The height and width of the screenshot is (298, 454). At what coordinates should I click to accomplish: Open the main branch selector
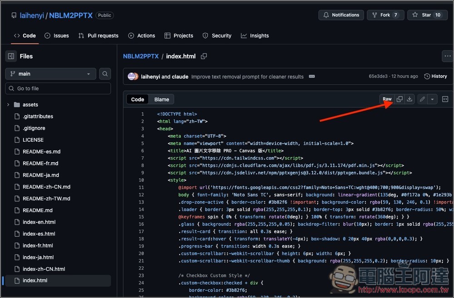(50, 74)
